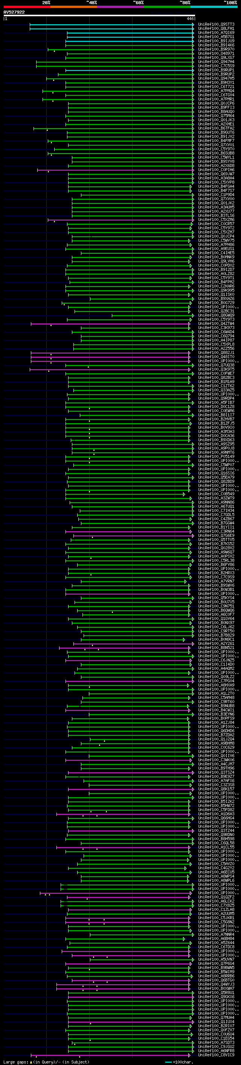Select hit UniRef100_B6TFA2
Screen dimensions: 241x1065
(216, 128)
